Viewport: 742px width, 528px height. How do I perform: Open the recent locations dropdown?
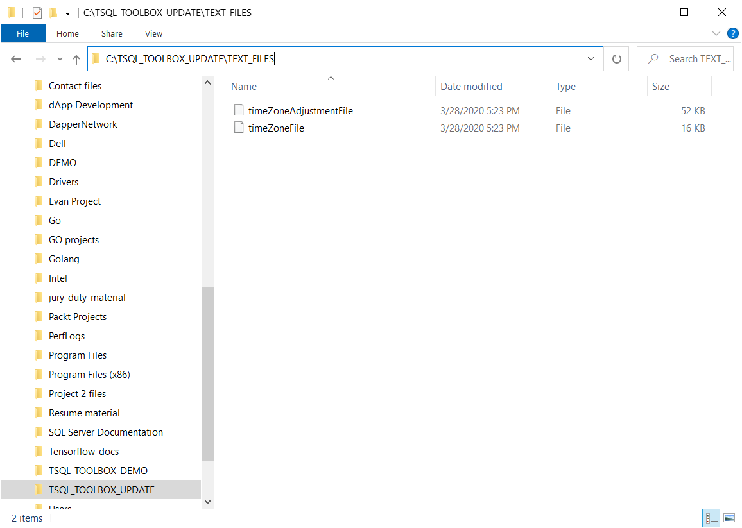pos(60,59)
